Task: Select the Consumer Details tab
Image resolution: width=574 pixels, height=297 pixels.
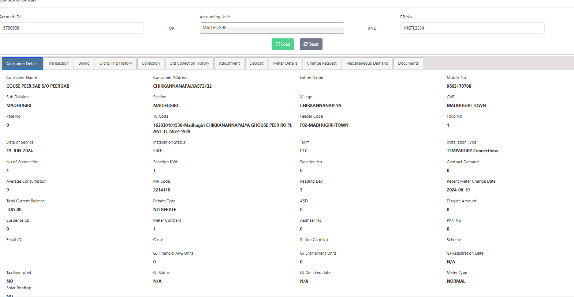Action: coord(22,64)
